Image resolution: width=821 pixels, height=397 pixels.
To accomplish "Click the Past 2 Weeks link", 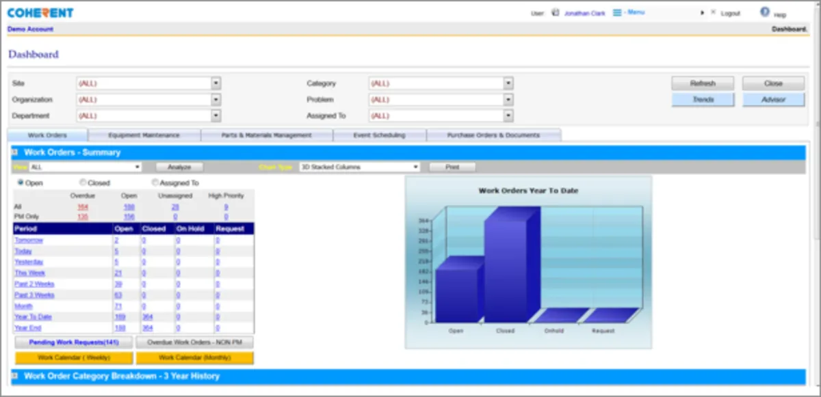I will pyautogui.click(x=34, y=284).
